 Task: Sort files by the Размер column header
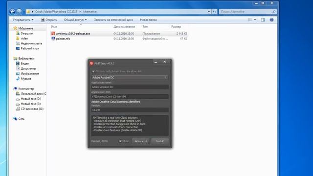tap(176, 26)
